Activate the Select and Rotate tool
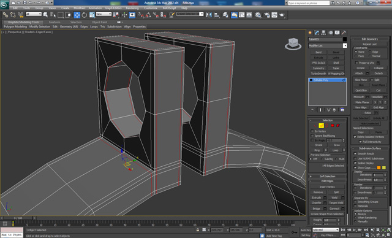The image size is (392, 238). 85,15
